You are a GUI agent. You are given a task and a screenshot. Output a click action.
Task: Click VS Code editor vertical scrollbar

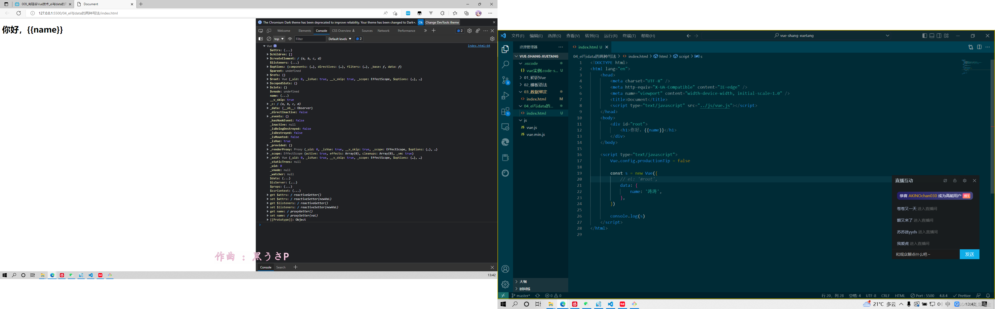(992, 126)
